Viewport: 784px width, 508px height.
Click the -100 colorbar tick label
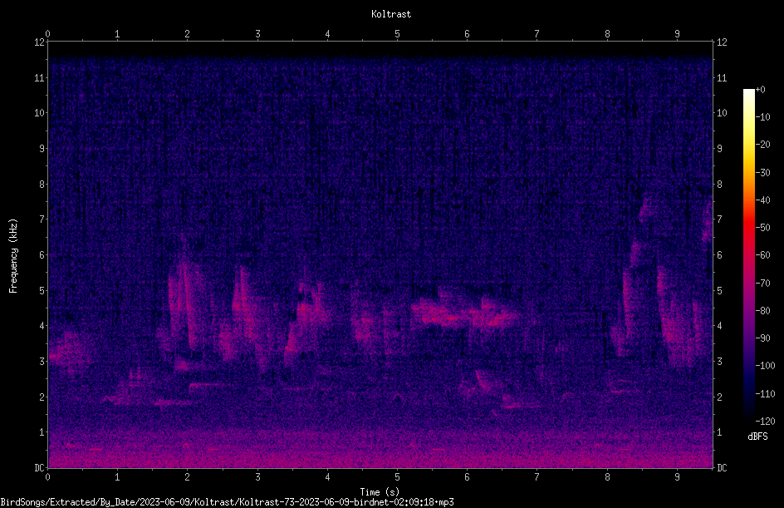click(765, 366)
